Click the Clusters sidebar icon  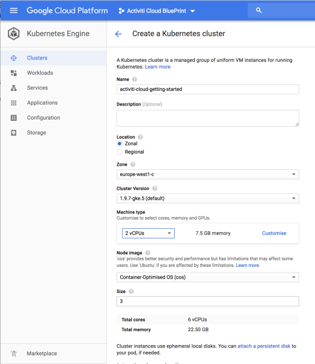click(x=14, y=58)
